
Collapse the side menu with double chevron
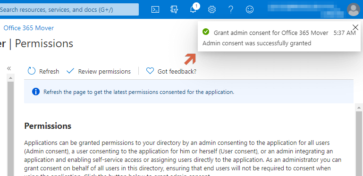click(9, 68)
